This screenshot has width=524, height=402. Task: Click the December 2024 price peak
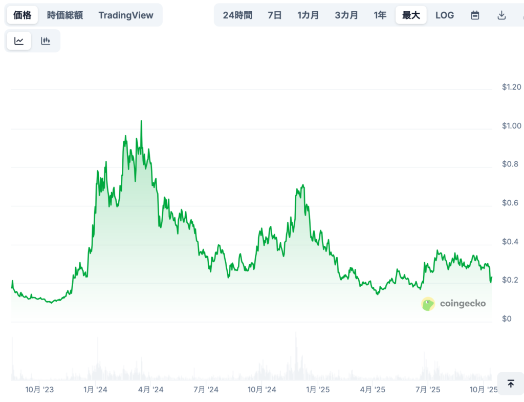(x=303, y=185)
